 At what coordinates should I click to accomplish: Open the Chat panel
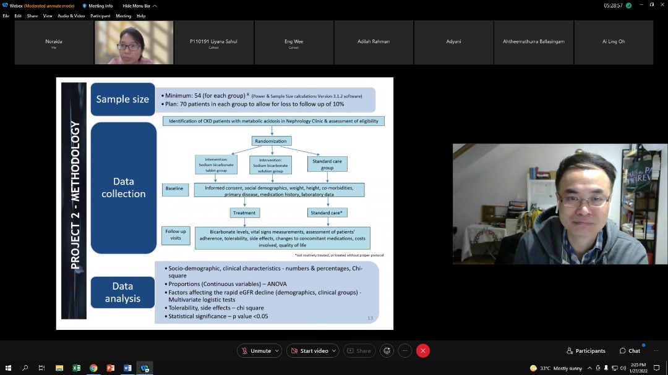point(630,351)
